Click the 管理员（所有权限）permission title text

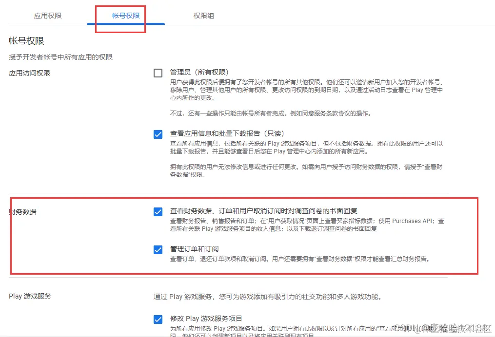[198, 72]
